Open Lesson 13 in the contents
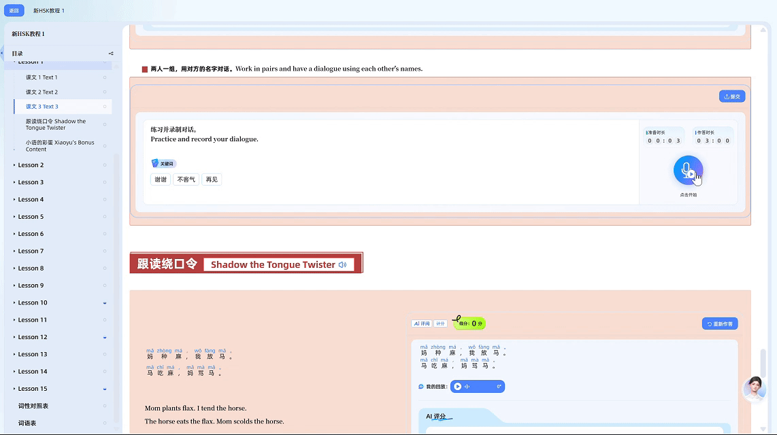The height and width of the screenshot is (435, 777). tap(32, 354)
